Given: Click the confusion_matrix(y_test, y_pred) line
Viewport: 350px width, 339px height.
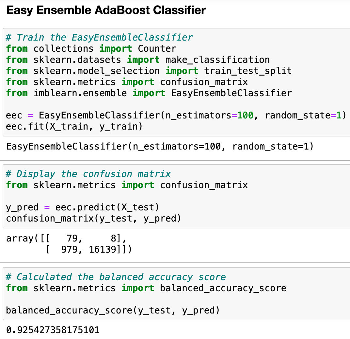Looking at the screenshot, I should (93, 218).
